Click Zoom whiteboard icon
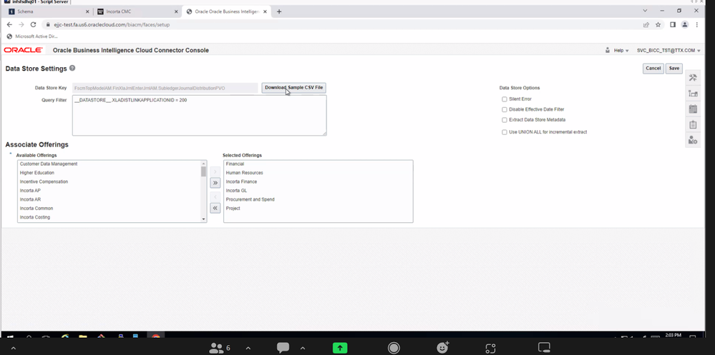 point(544,348)
